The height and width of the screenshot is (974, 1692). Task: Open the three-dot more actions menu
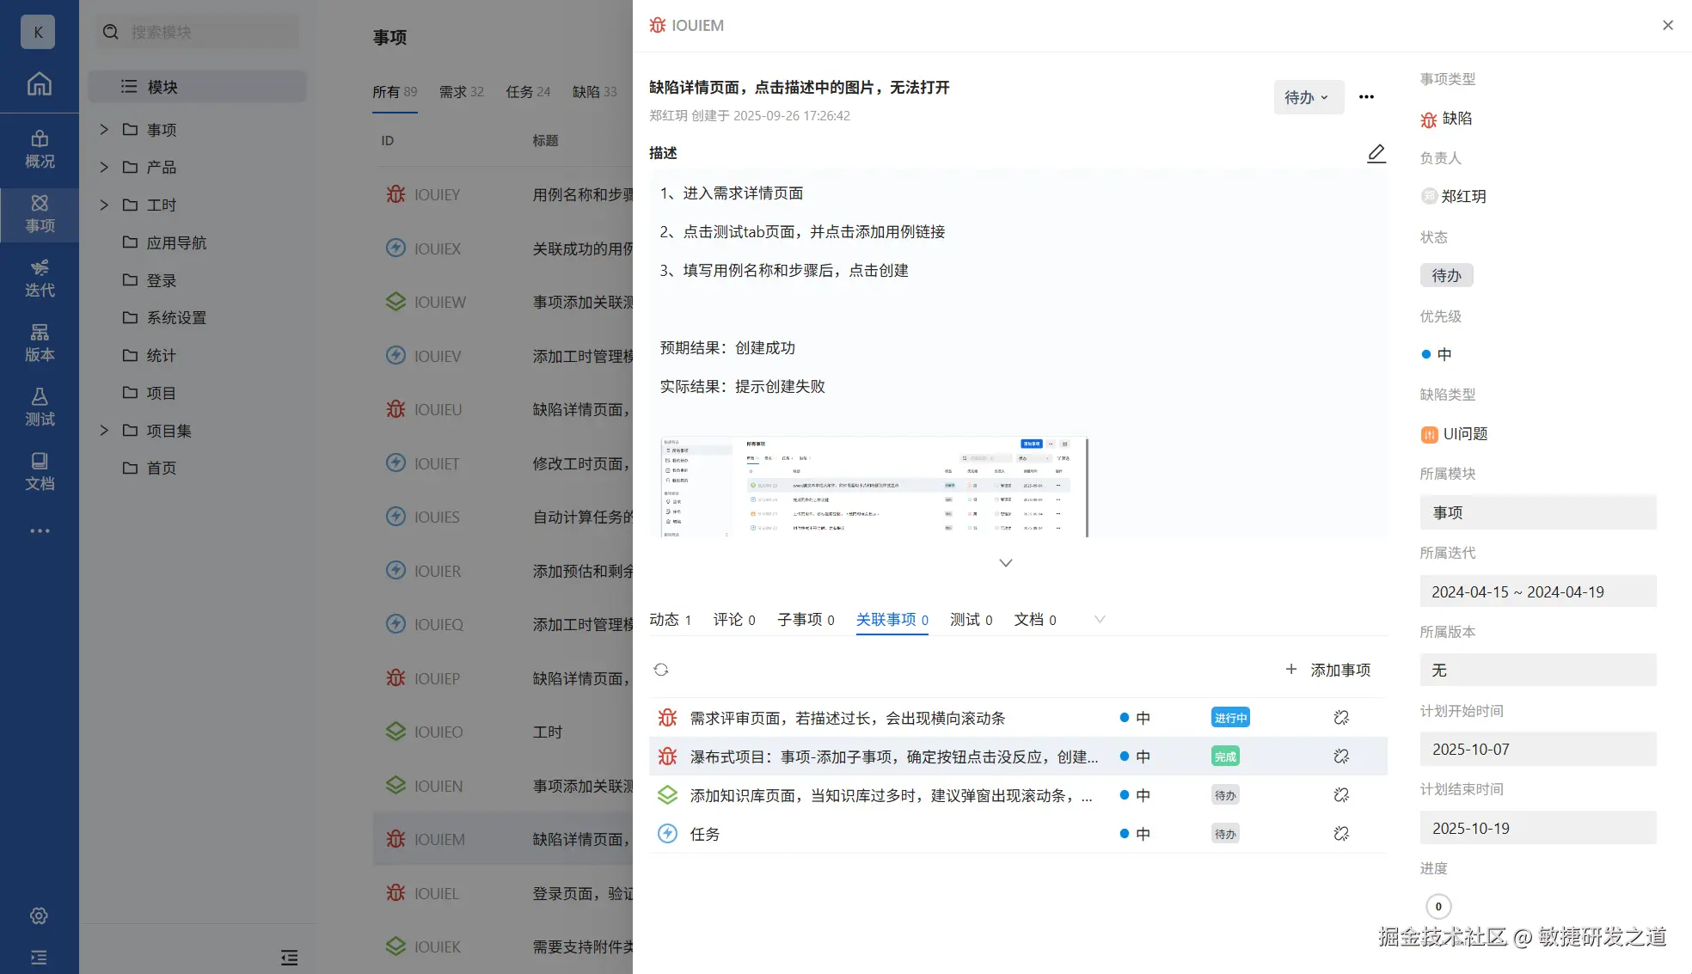[x=1366, y=97]
